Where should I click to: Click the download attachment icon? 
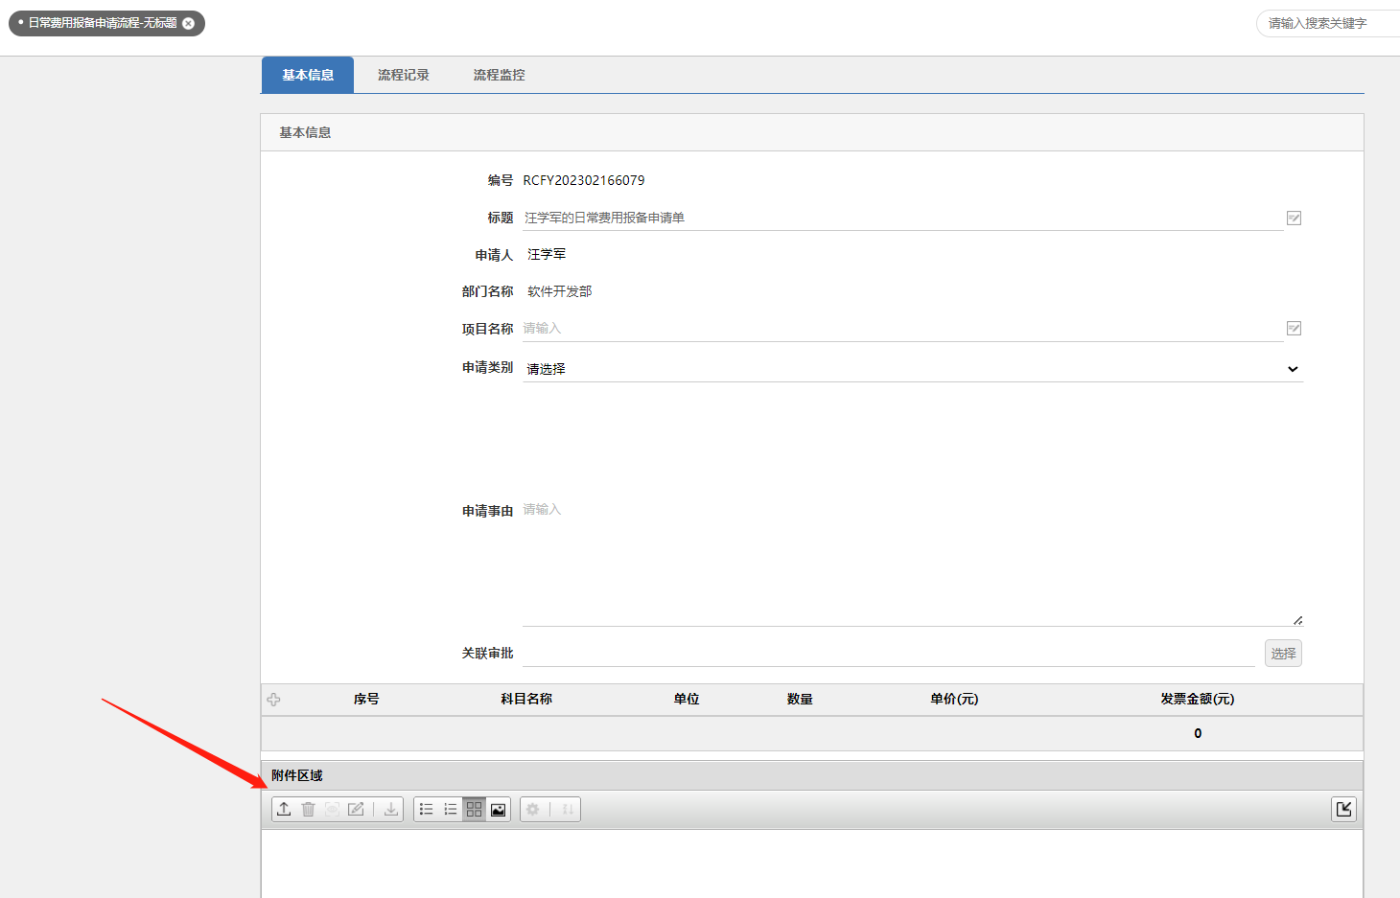391,810
